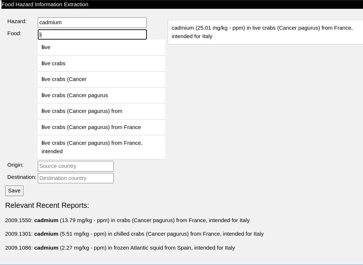Image resolution: width=363 pixels, height=265 pixels.
Task: Select 'live crabs (Cancer pagurus' suggestion
Action: click(101, 95)
